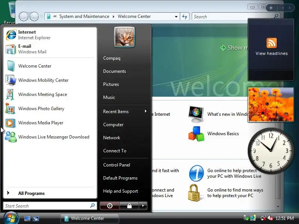Click padlock Go online to find more ways
This screenshot has height=224, width=299.
[x=194, y=193]
